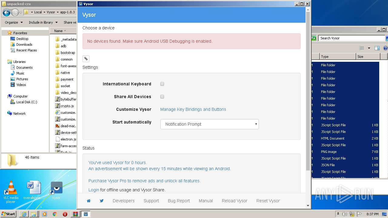Screen dimensions: 388x218
Task: Toggle the preview pane in right Explorer window
Action: tap(377, 48)
